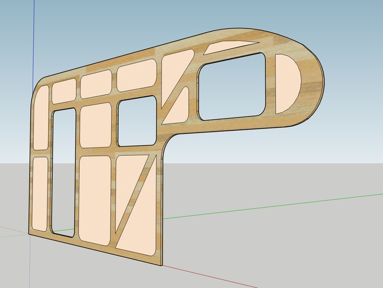This screenshot has height=288, width=383.
Task: Select the D-shaped semicircular panel on the right end
Action: point(287,84)
